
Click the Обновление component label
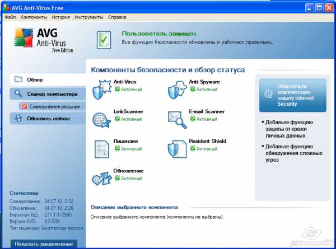(128, 171)
